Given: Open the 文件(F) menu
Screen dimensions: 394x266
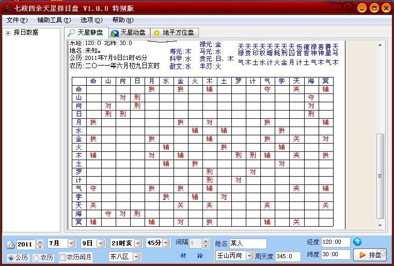Looking at the screenshot, I should coord(17,20).
